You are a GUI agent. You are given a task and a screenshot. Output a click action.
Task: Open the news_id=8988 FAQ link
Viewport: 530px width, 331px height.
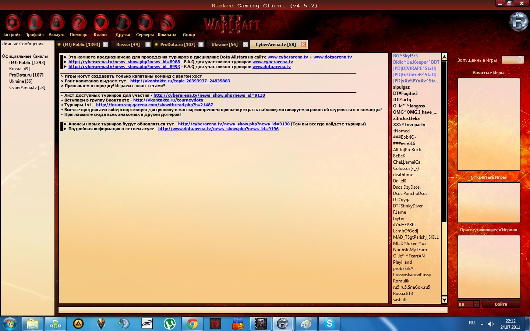click(124, 62)
